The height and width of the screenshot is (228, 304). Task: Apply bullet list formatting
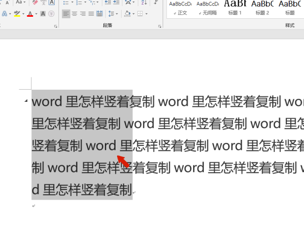[x=66, y=3]
